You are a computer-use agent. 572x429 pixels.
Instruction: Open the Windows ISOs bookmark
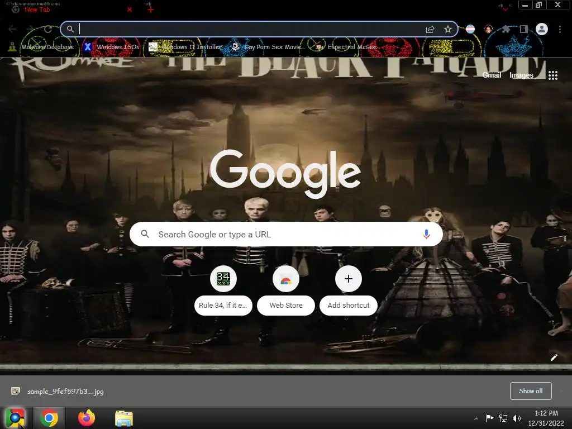(x=112, y=47)
